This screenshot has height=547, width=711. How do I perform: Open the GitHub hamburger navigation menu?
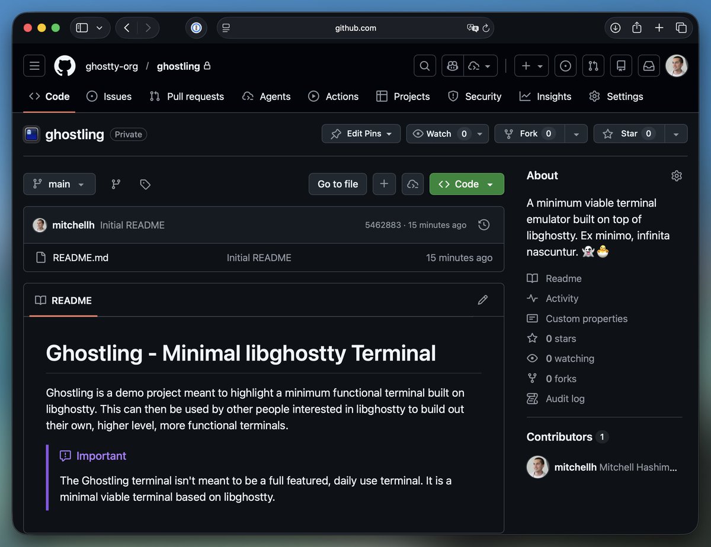(x=34, y=66)
